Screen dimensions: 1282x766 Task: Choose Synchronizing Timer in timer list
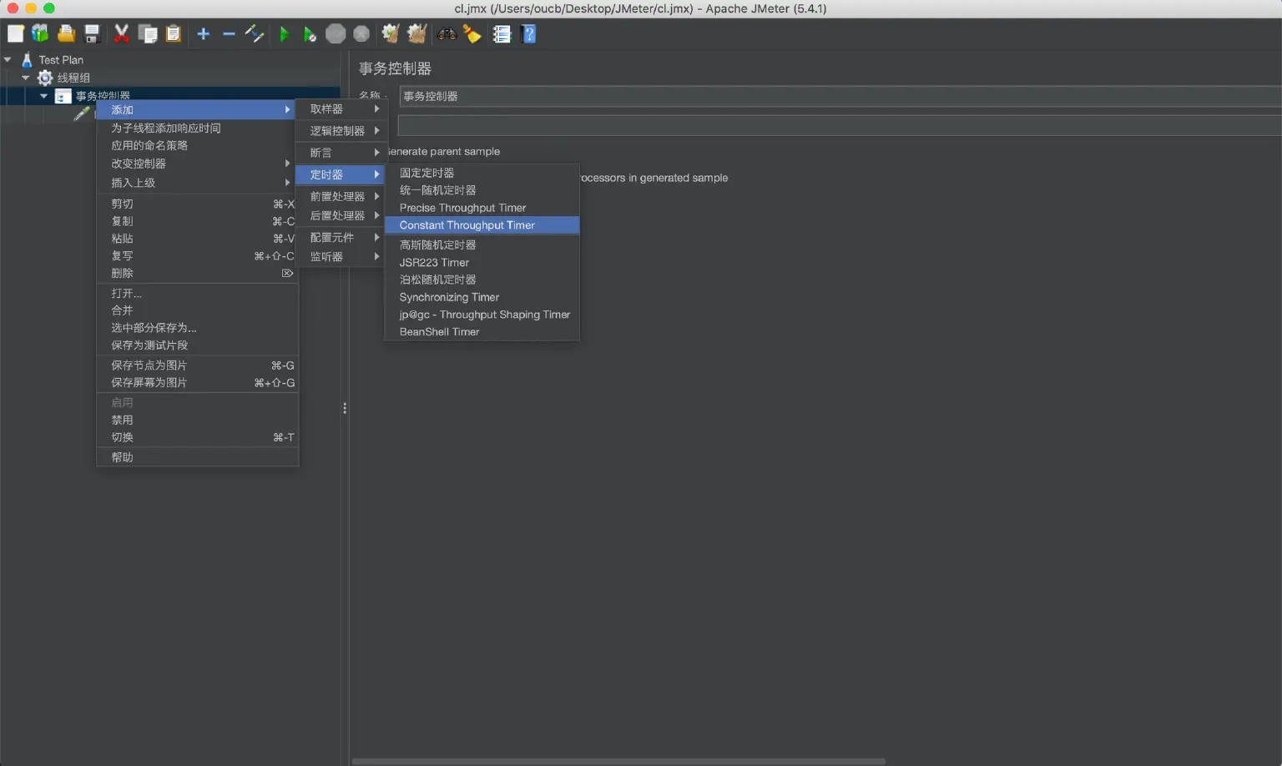tap(449, 297)
